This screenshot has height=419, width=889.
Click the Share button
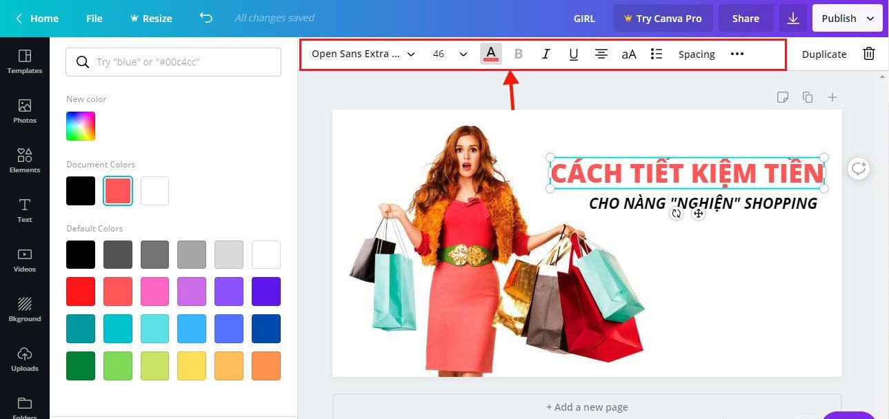[746, 19]
